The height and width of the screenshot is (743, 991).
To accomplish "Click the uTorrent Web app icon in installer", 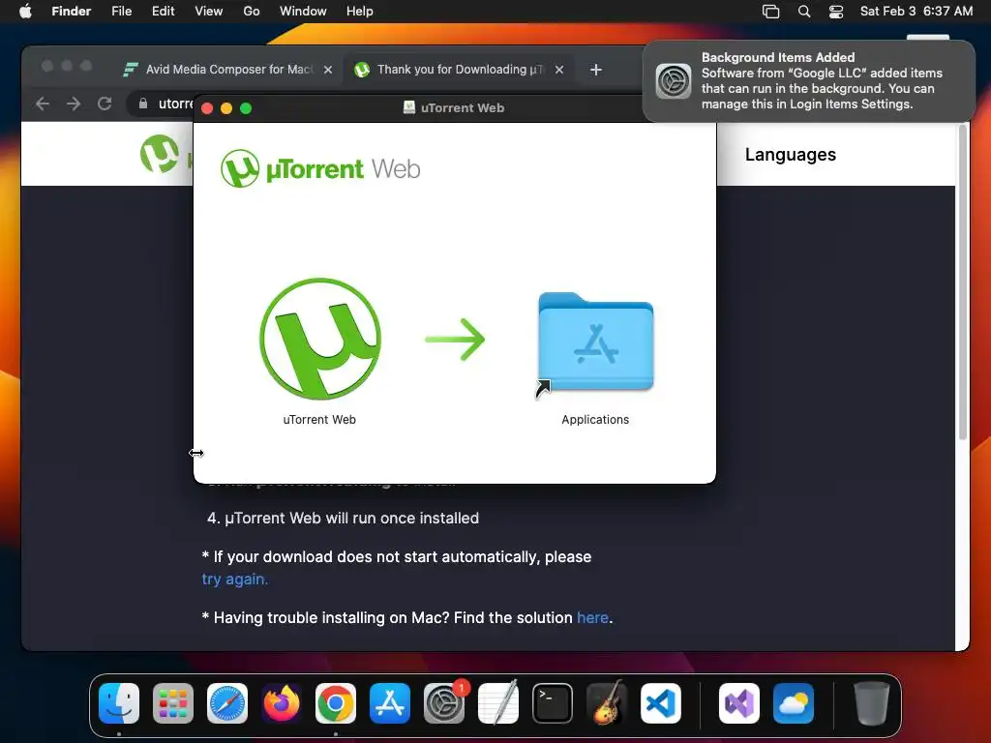I will point(319,339).
